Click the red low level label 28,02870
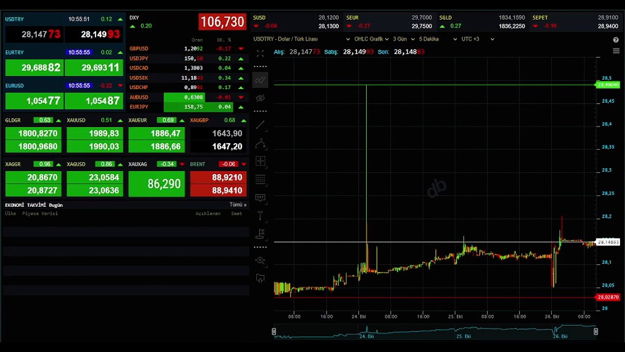Screen dimensions: 625x352 [x=607, y=297]
